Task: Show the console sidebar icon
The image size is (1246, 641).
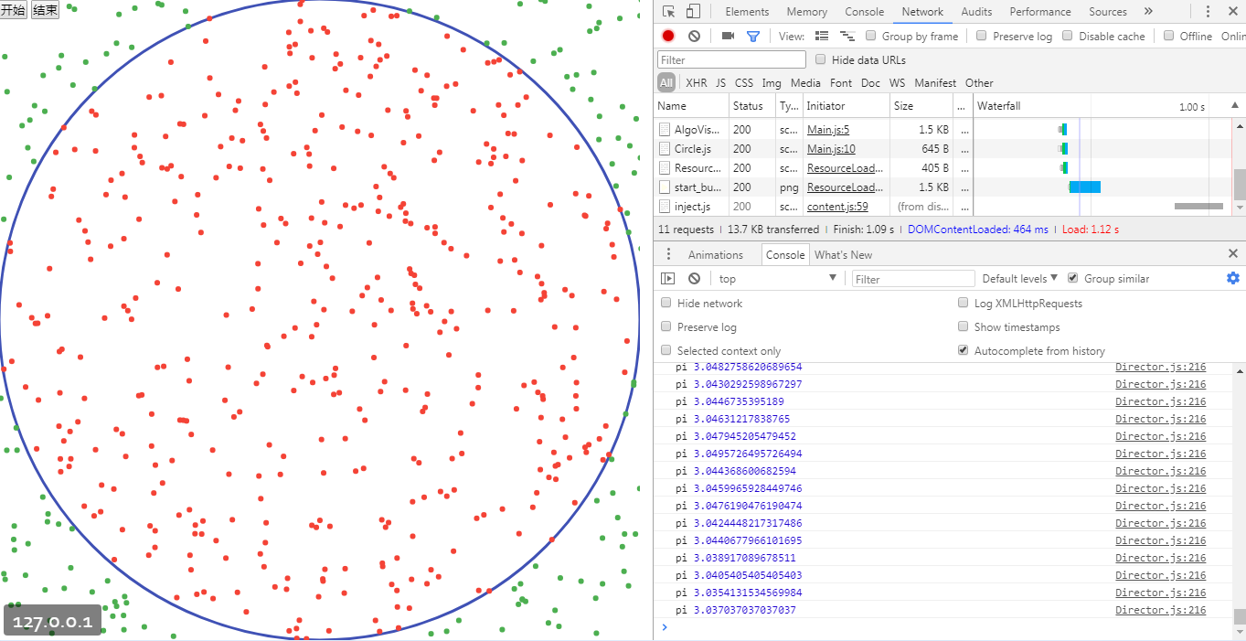Action: click(668, 278)
